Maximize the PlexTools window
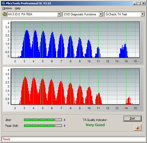The height and width of the screenshot is (143, 147). pos(139,3)
